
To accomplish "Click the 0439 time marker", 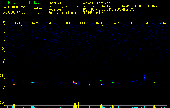I will 148,23.
